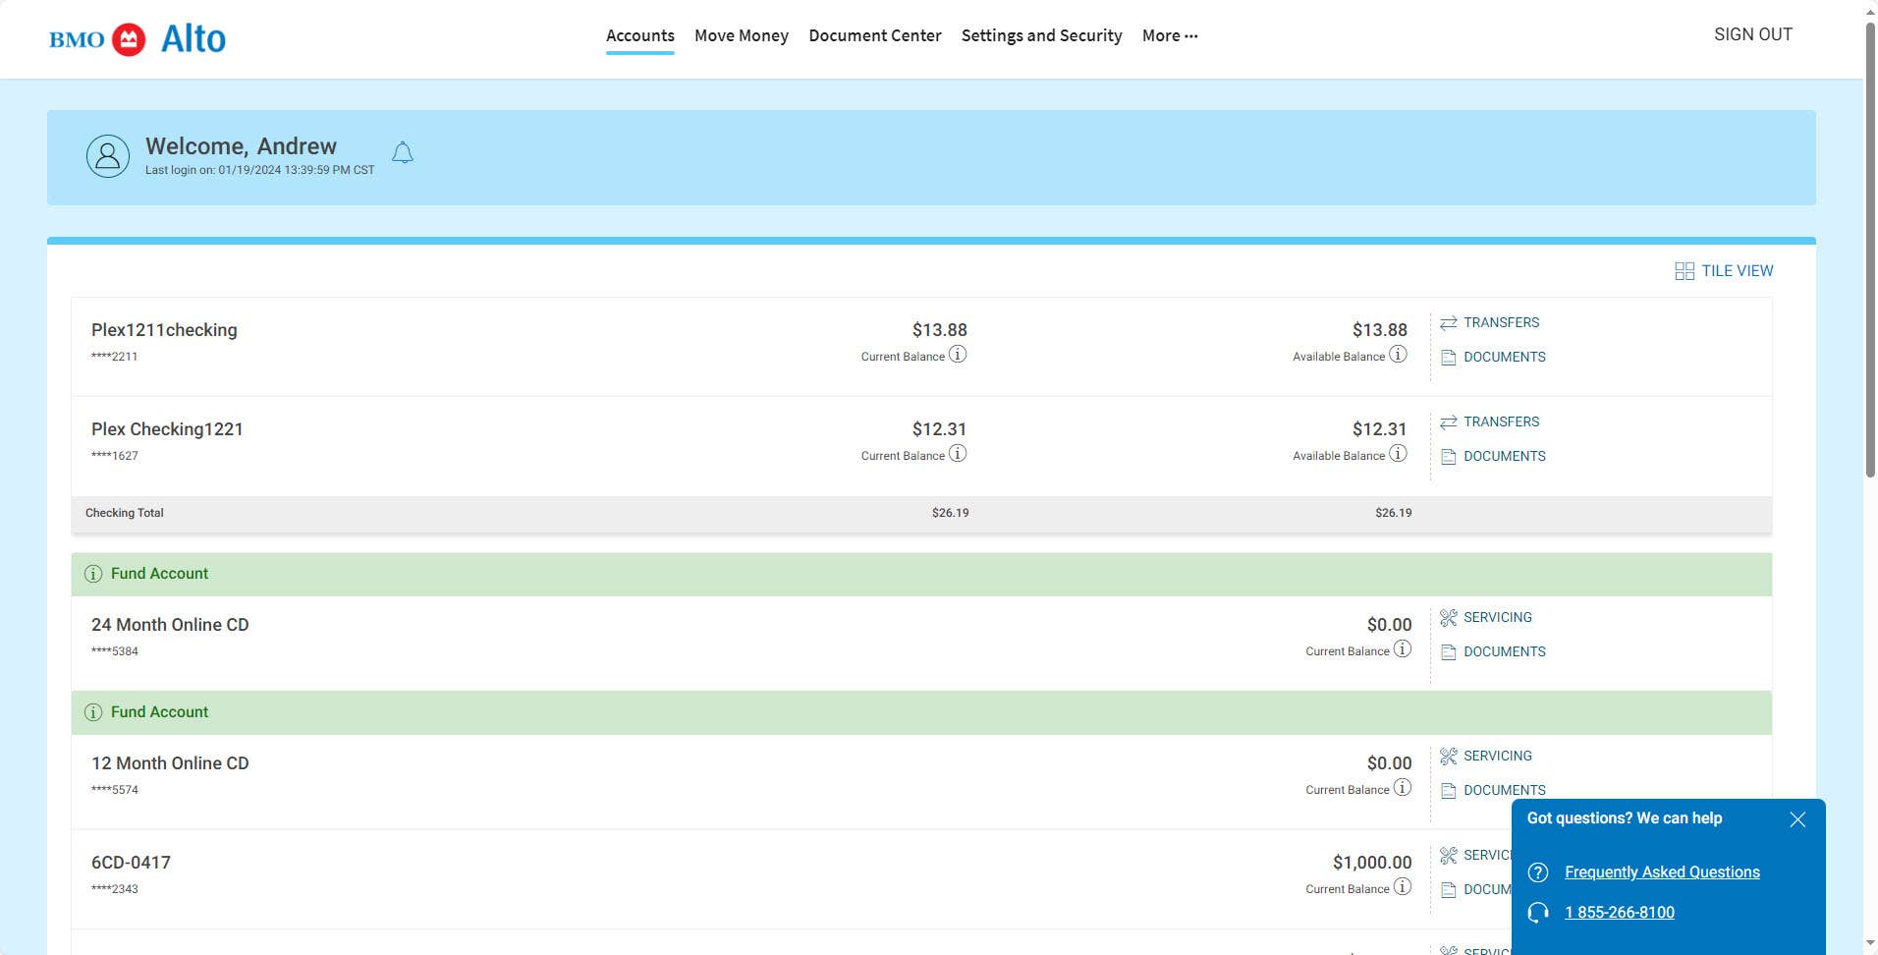Open Servicing for the 24 Month Online CD

tap(1497, 617)
